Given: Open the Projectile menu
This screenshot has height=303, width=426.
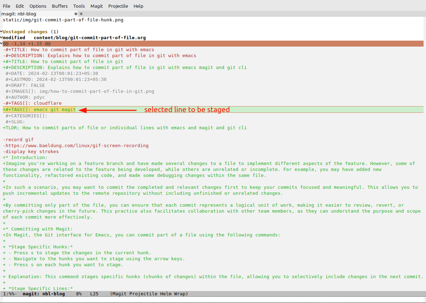Looking at the screenshot, I should (118, 6).
